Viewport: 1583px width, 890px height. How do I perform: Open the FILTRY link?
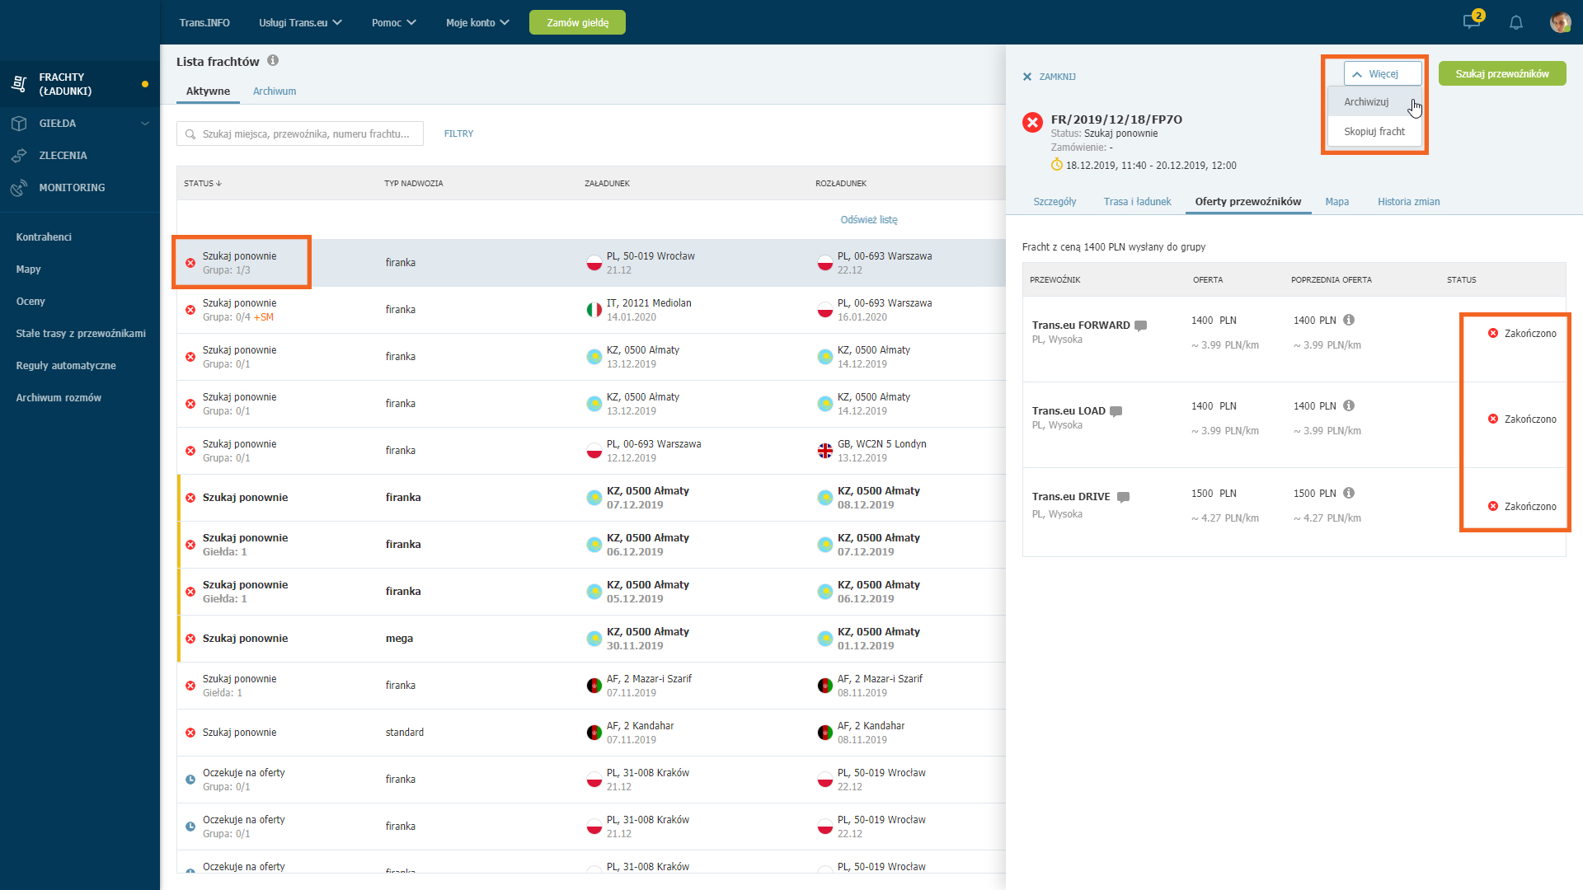(x=458, y=133)
